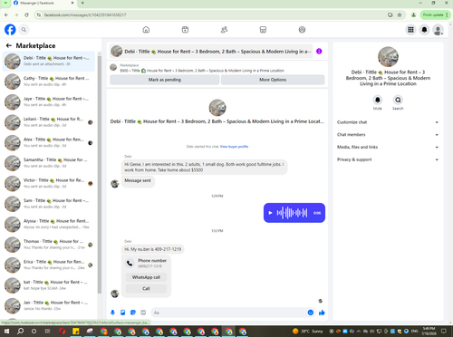
Task: Click Mark as pending button
Action: [x=165, y=80]
